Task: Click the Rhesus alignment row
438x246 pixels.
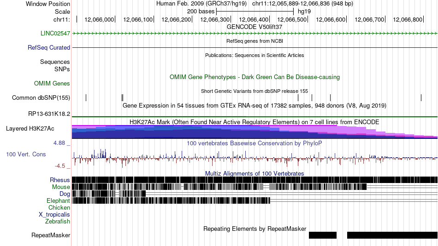Action: 255,180
